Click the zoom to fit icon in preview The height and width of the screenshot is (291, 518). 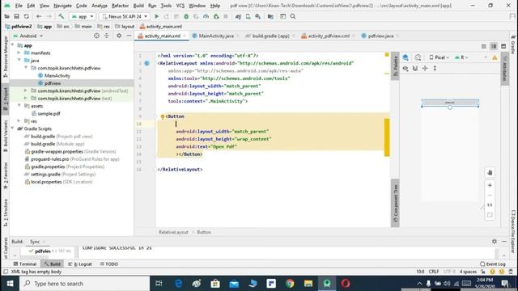point(490,215)
